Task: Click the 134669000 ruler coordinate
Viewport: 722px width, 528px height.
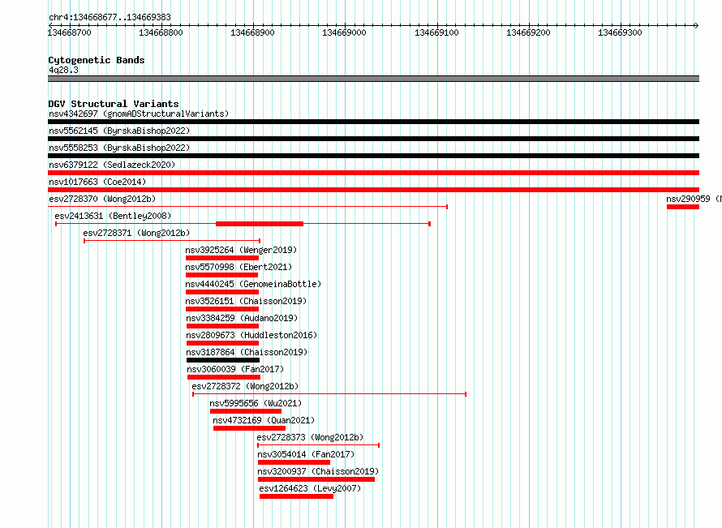Action: (x=344, y=32)
